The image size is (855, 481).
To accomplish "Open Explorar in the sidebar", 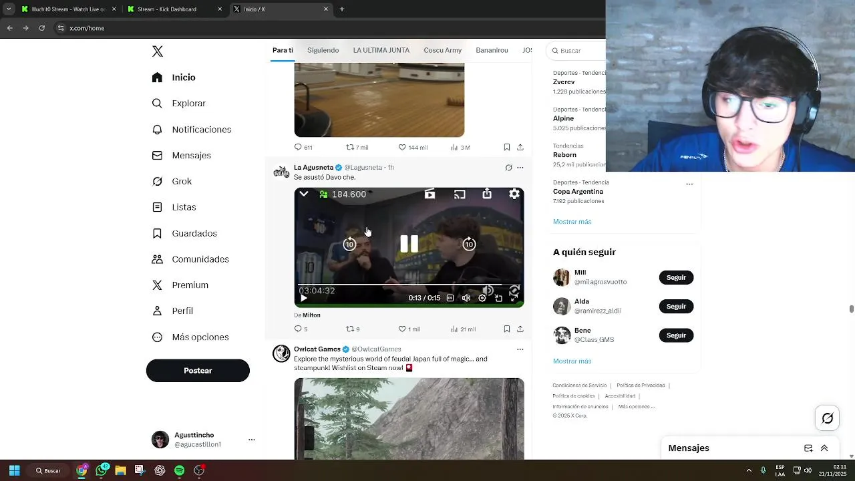I will point(179,104).
